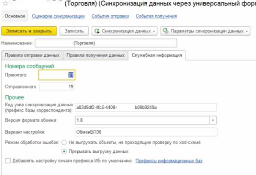Click the Версия формата обмена label
The width and height of the screenshot is (256, 175).
click(31, 120)
